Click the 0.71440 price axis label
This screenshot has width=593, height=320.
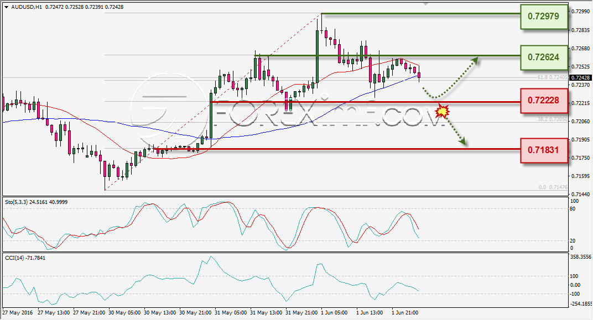580,194
